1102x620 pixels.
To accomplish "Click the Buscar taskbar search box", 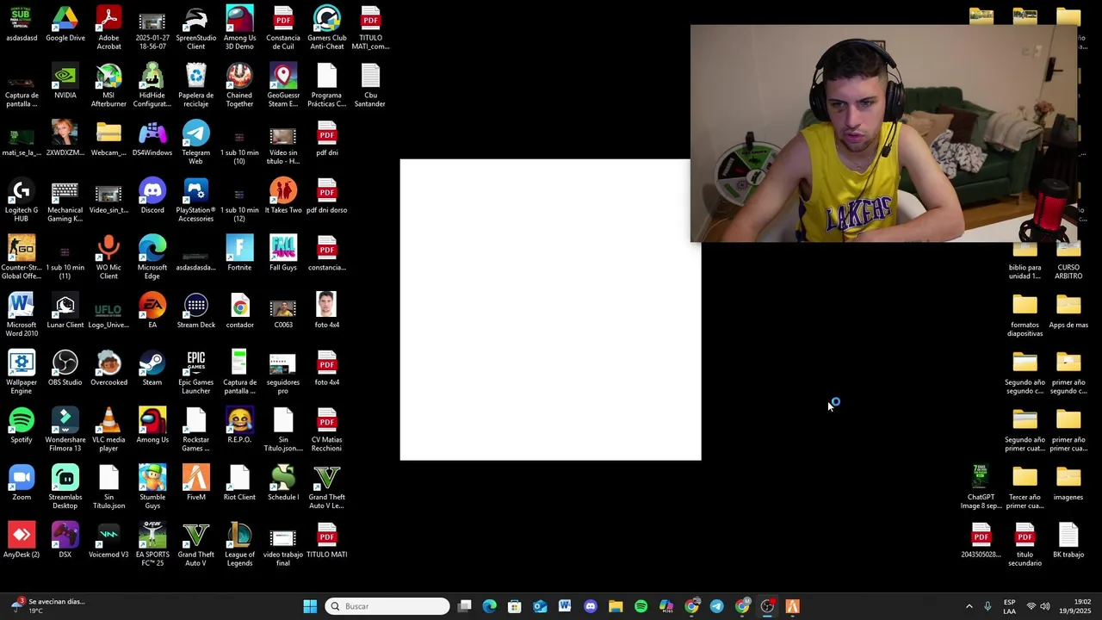I will point(388,606).
